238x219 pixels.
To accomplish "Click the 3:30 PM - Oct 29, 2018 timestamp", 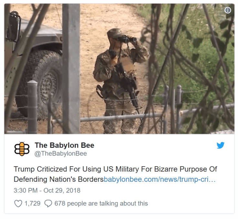I will [47, 190].
